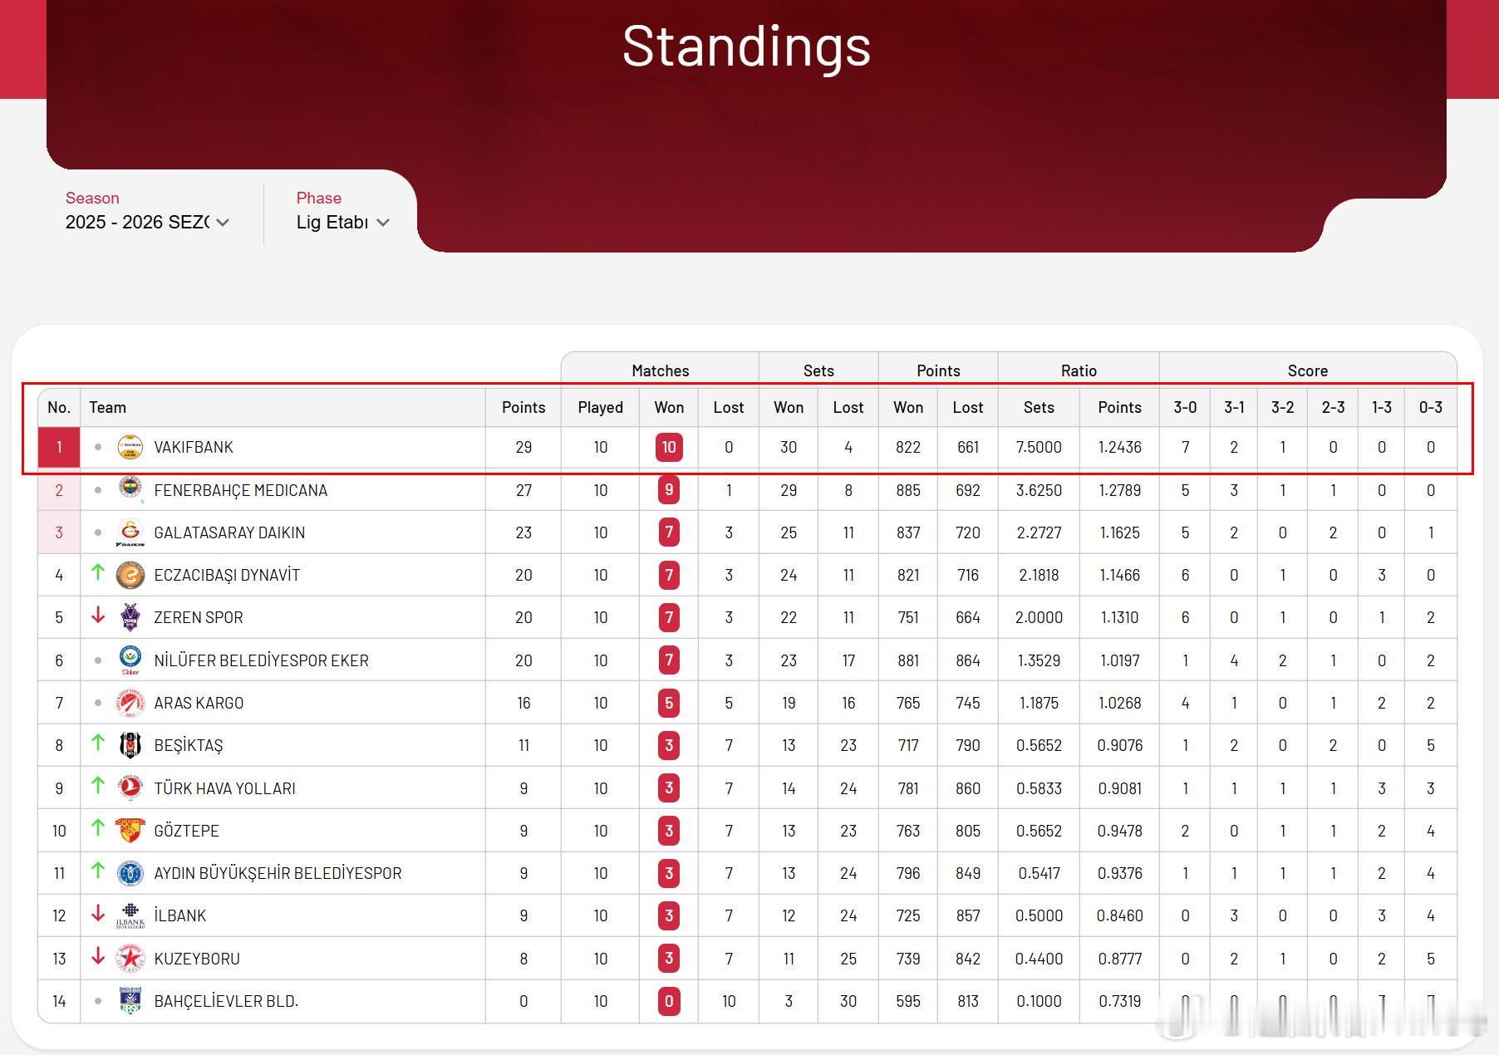This screenshot has height=1055, width=1499.
Task: Click the red wins badge for Bahçelievler Bld.
Action: point(669,1001)
